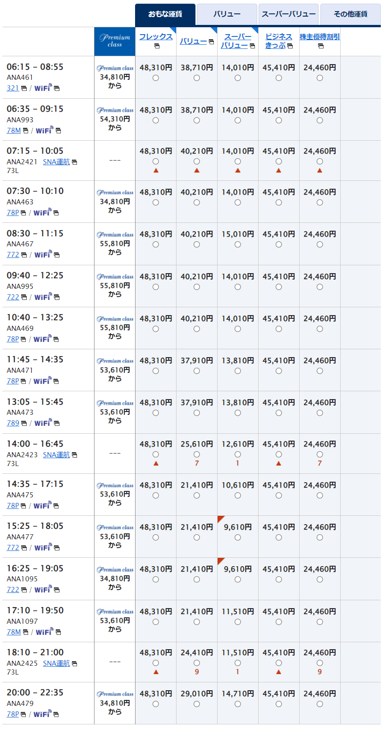Choose the 25,610円 Value fare on ANA2423
This screenshot has width=384, height=729.
click(197, 454)
